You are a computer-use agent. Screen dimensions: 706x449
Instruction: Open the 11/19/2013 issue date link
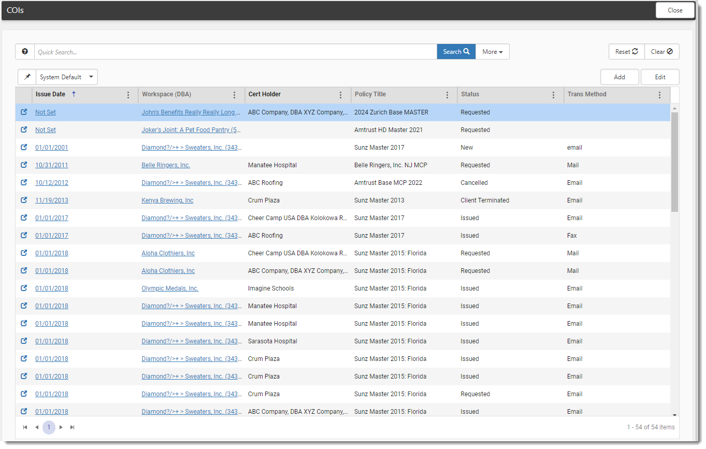51,200
